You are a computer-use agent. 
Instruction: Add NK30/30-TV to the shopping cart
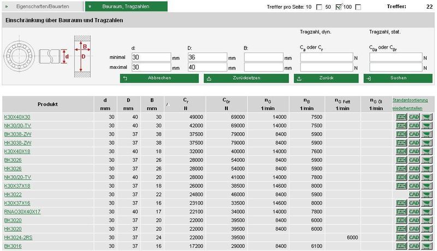pyautogui.click(x=426, y=126)
